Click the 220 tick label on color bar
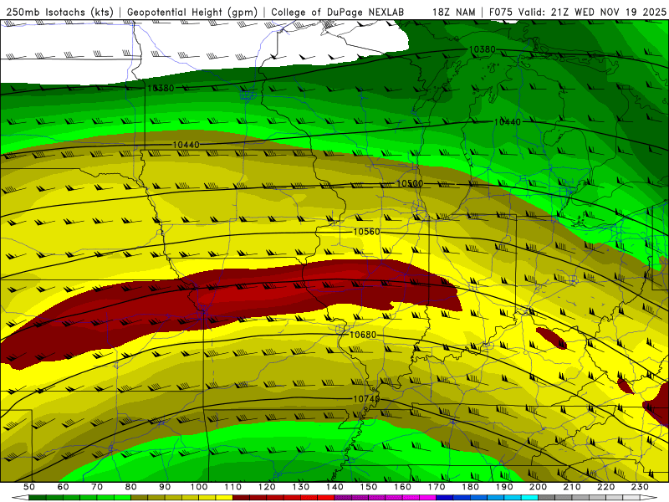This screenshot has height=502, width=669. [x=606, y=487]
